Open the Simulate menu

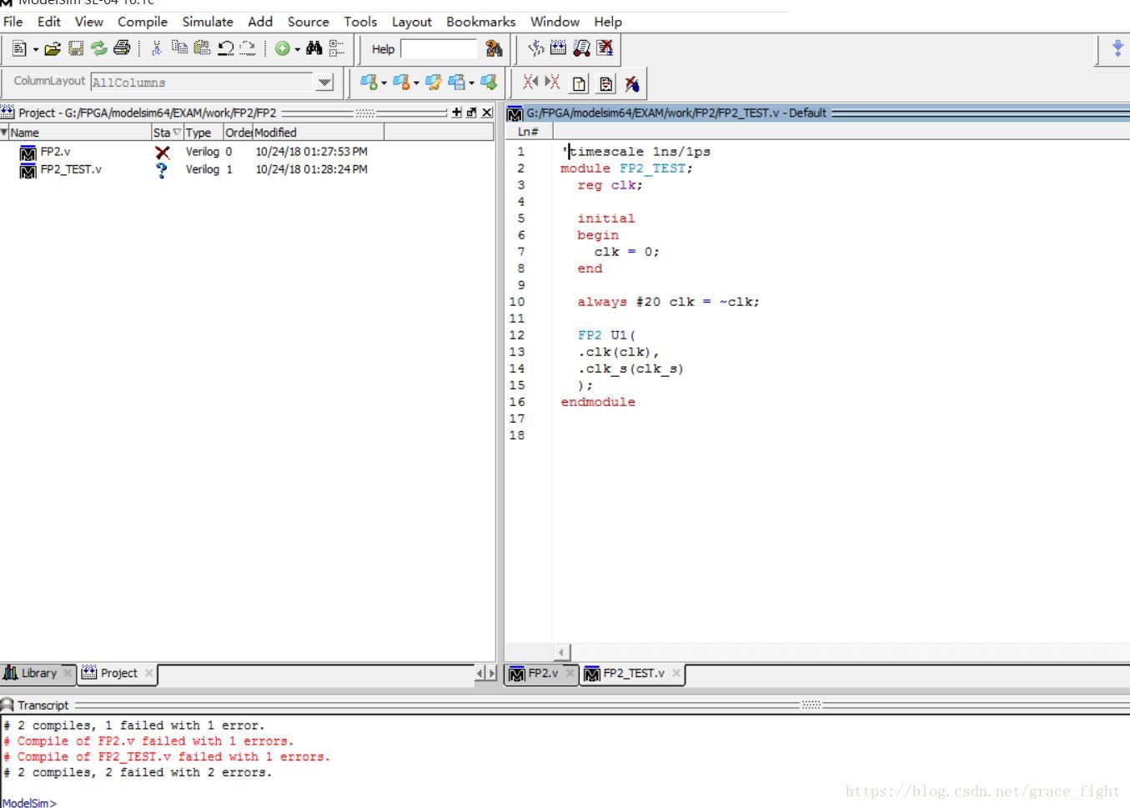(x=208, y=22)
